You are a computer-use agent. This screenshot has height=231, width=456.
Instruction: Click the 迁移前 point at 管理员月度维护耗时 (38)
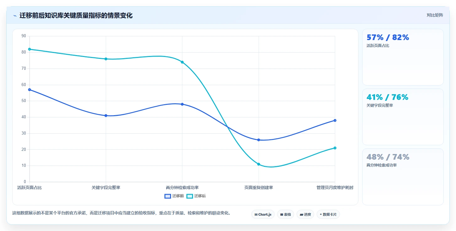point(335,121)
